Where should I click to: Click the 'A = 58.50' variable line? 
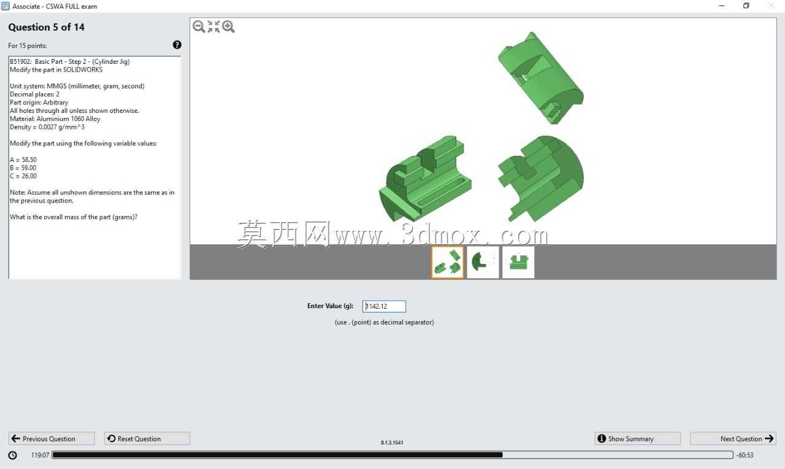(x=23, y=160)
